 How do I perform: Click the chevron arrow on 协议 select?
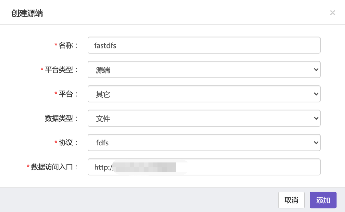tap(316, 143)
